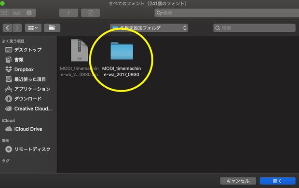Click the new folder group button
This screenshot has height=188, width=299.
(x=52, y=28)
